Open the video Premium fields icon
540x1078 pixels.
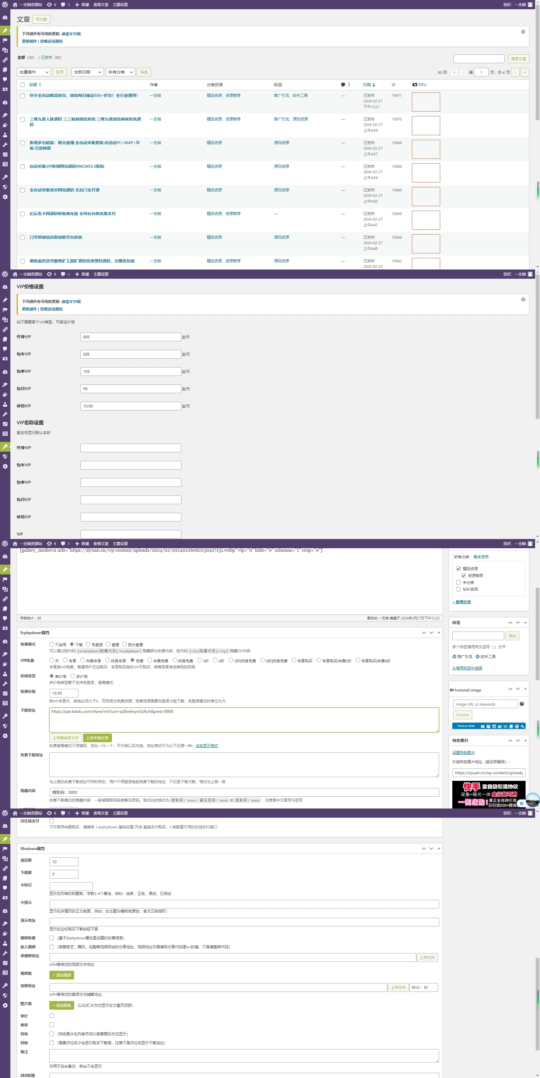pyautogui.click(x=483, y=726)
